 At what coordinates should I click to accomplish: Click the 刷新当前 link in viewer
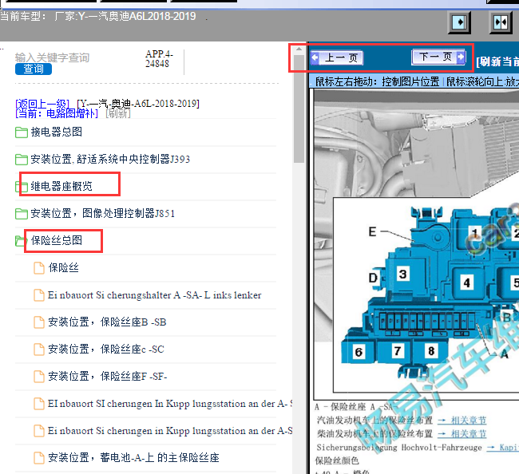497,61
